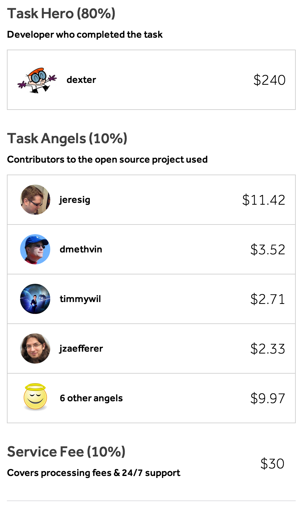Select jzaefferer's profile photo
This screenshot has width=302, height=508.
(35, 349)
